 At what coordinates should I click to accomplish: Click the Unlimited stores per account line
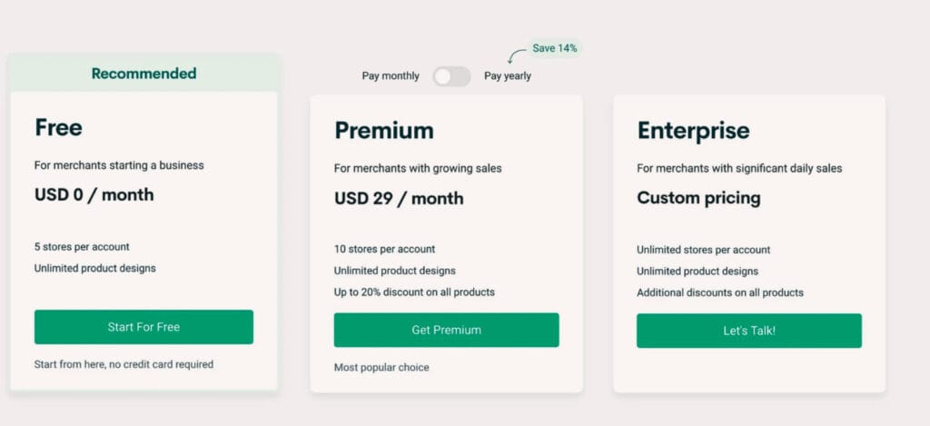point(704,250)
